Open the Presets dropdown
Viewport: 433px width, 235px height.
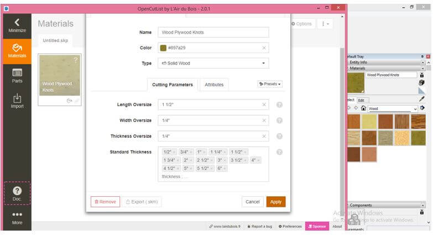point(270,84)
